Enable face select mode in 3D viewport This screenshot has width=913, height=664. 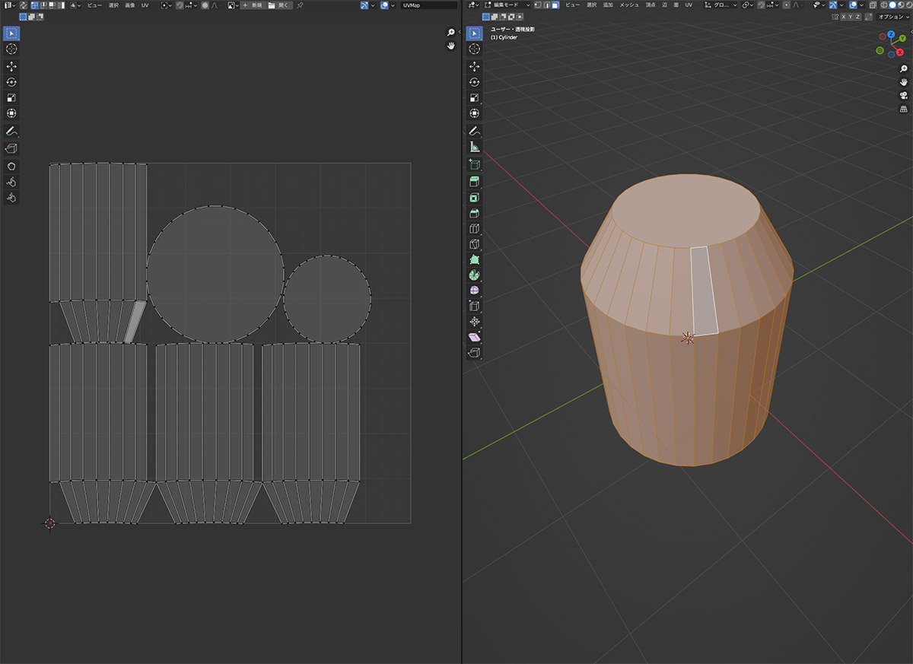coord(555,5)
